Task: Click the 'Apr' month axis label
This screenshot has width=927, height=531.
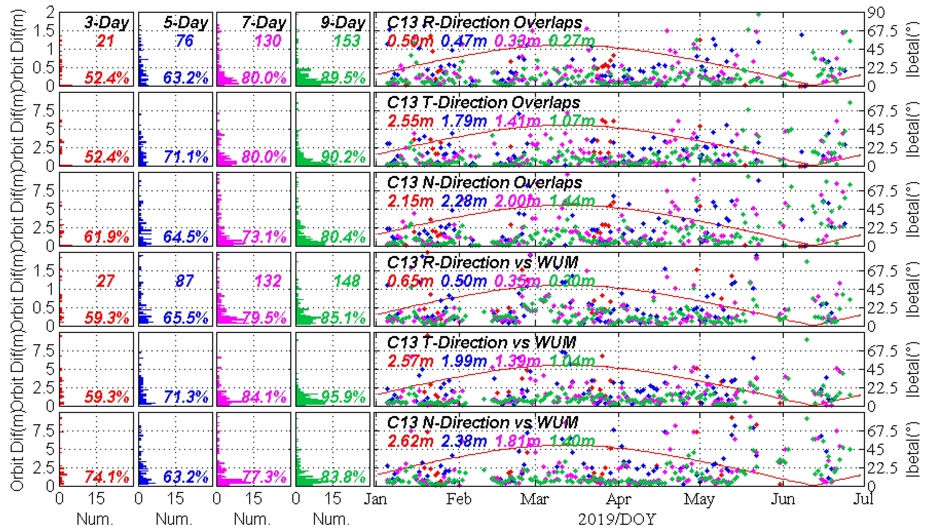Action: click(618, 500)
